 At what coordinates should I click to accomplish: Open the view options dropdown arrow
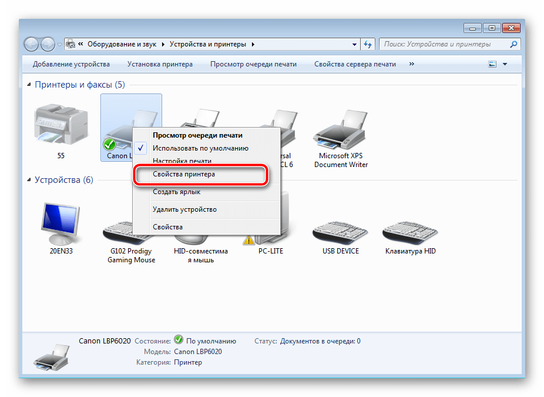click(x=505, y=64)
